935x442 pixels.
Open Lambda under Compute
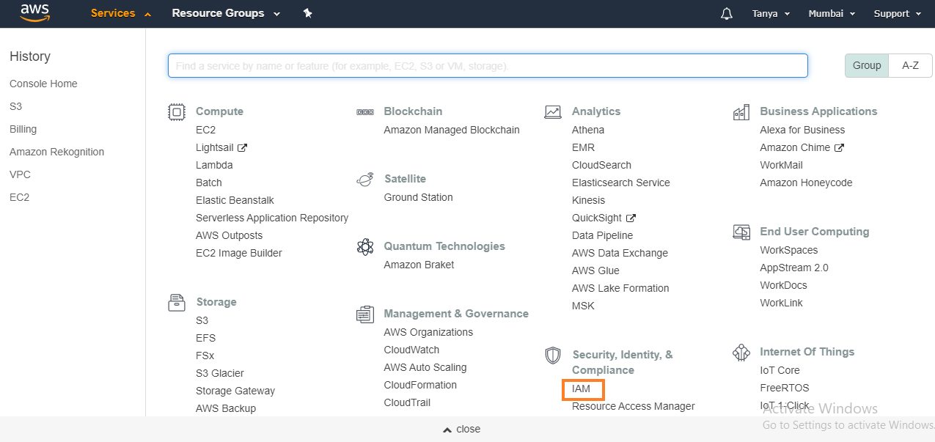coord(214,165)
